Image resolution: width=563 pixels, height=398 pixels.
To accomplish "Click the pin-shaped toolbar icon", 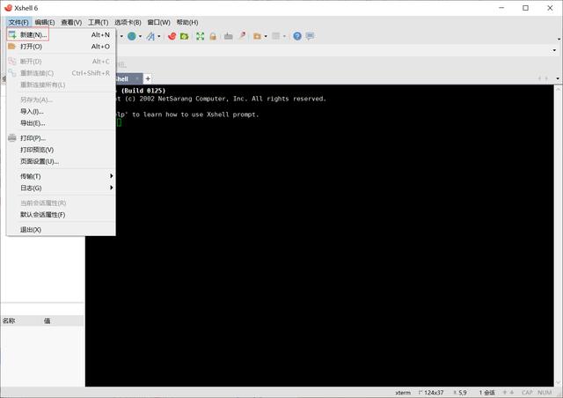I will tap(243, 35).
